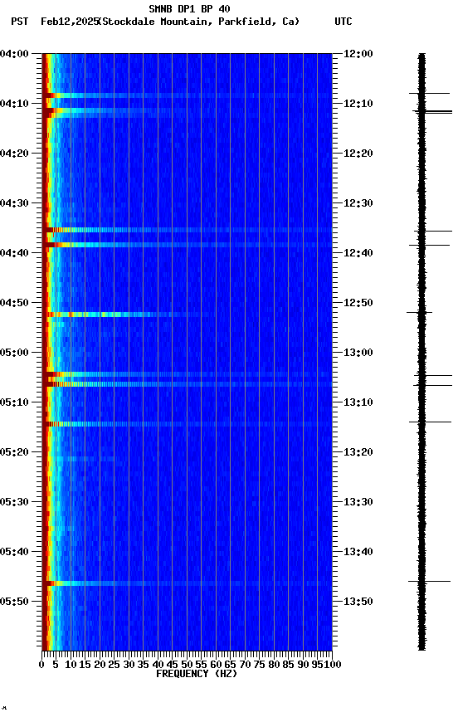Click the seismogram spike near 13:14 UTC
Image resolution: width=458 pixels, height=717 pixels.
(430, 422)
